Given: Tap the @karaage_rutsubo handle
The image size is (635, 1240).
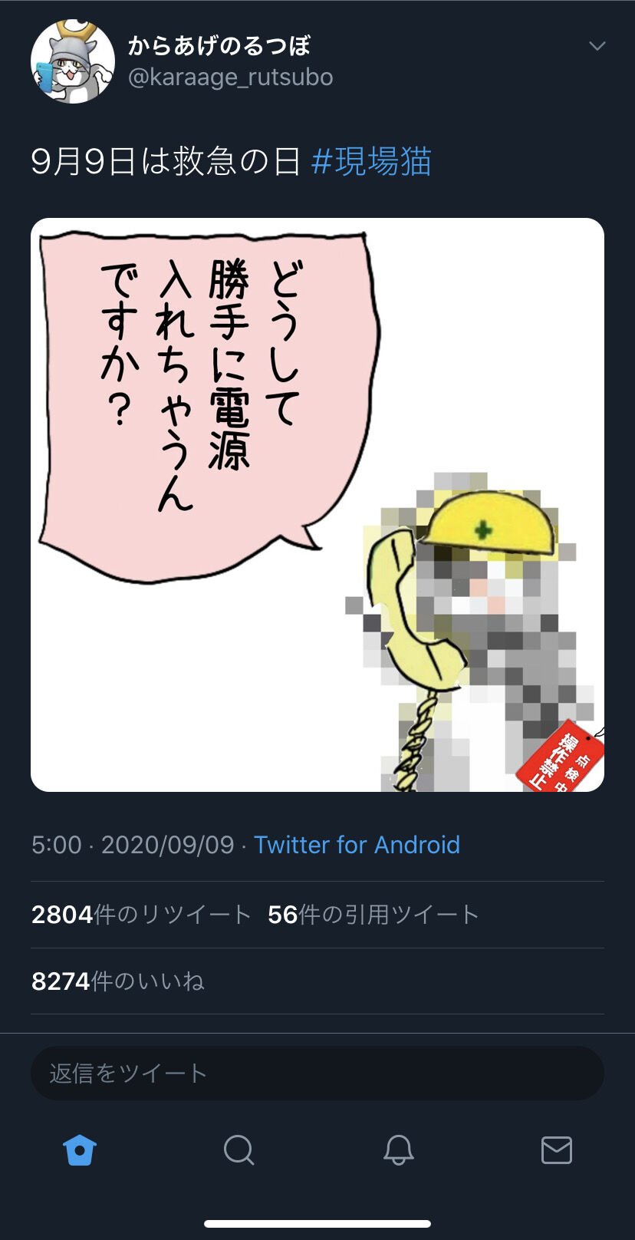Looking at the screenshot, I should click(x=230, y=77).
